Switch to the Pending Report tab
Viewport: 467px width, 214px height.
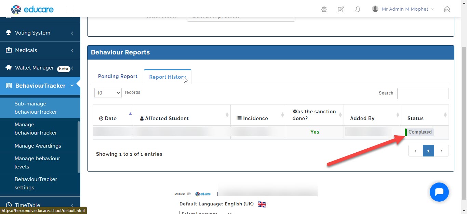118,76
